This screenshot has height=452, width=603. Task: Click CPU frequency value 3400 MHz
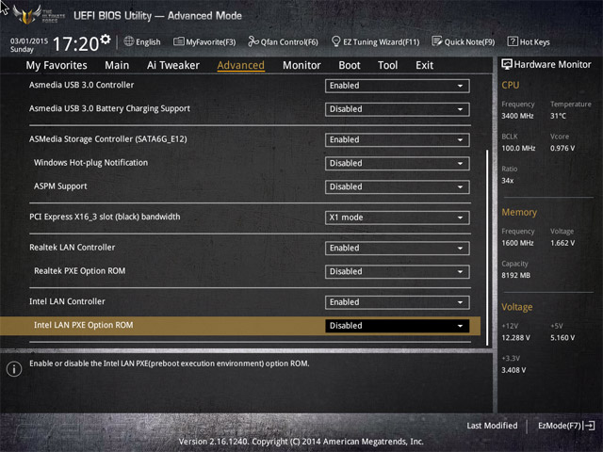(517, 116)
